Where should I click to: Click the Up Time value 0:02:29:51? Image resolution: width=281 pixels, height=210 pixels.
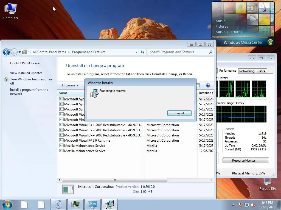coord(259,145)
